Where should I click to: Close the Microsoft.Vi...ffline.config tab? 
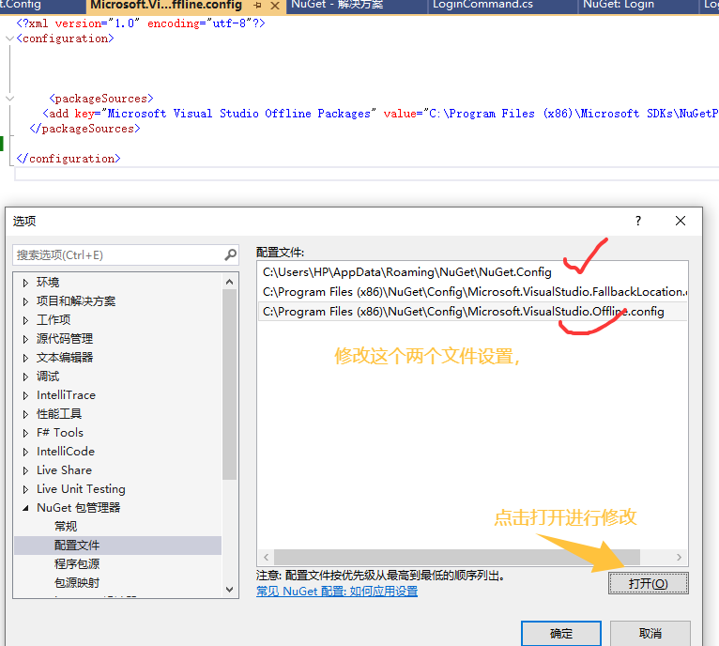[275, 6]
